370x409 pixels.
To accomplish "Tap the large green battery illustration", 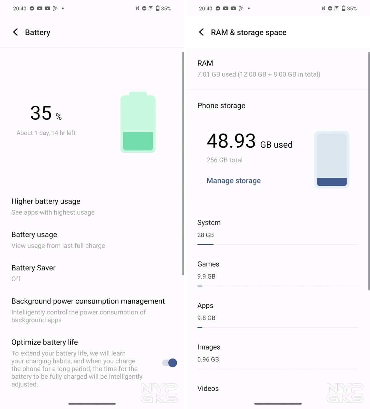I will (138, 122).
